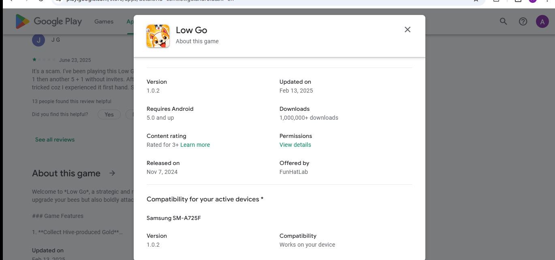Open Google Play search
Screen dimensions: 555x260
(503, 21)
